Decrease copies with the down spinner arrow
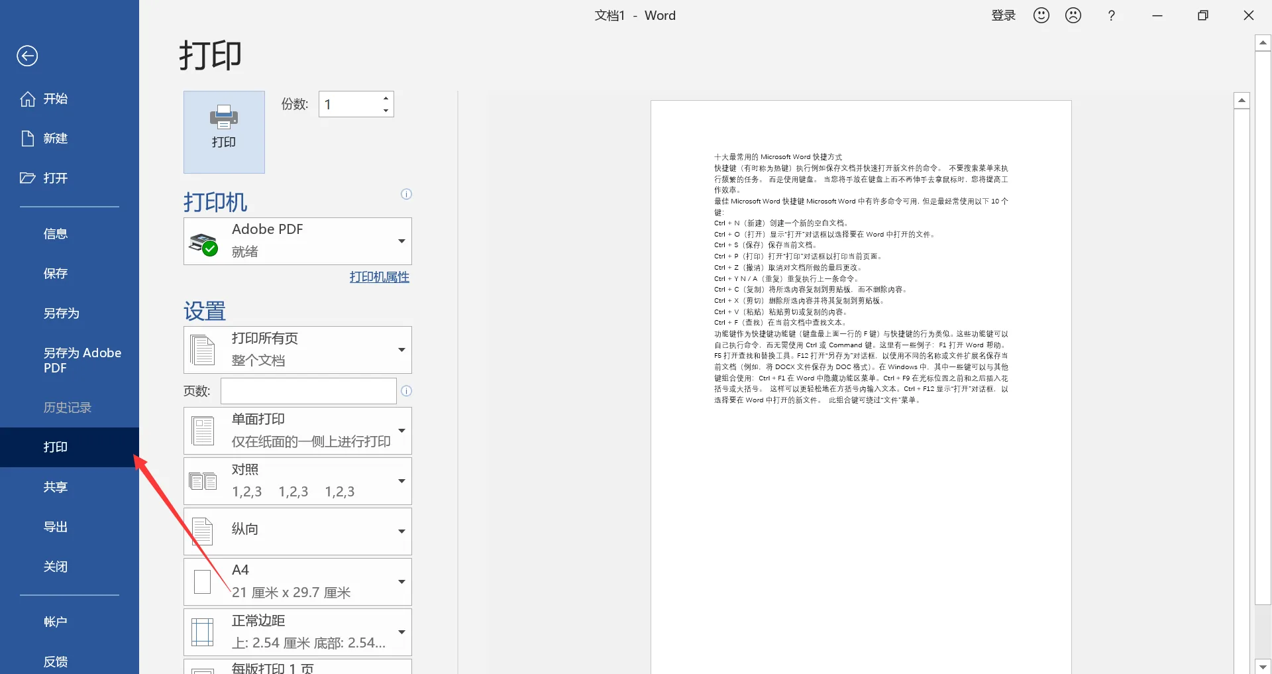Viewport: 1272px width, 674px height. 386,111
